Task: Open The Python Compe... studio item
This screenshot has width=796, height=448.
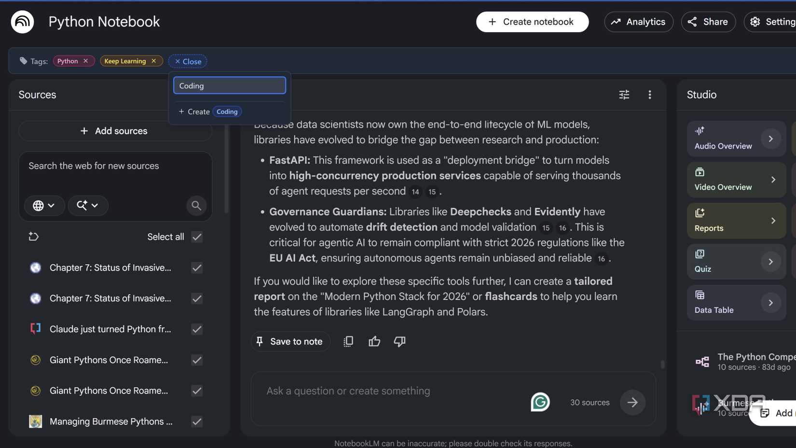Action: tap(745, 362)
